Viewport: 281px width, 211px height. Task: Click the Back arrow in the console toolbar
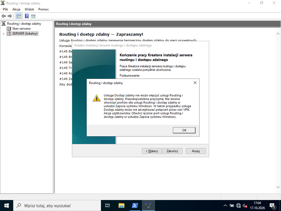click(x=4, y=16)
